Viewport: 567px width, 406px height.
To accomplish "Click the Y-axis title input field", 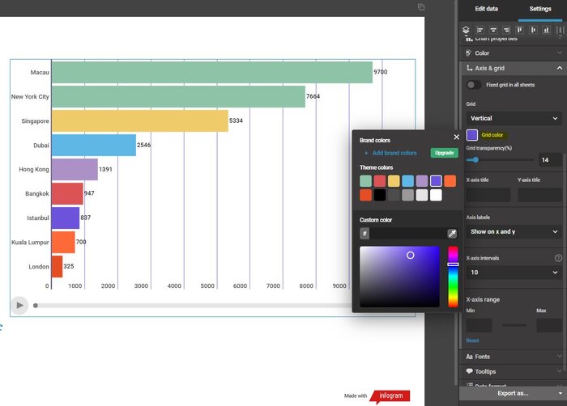I will [x=539, y=194].
